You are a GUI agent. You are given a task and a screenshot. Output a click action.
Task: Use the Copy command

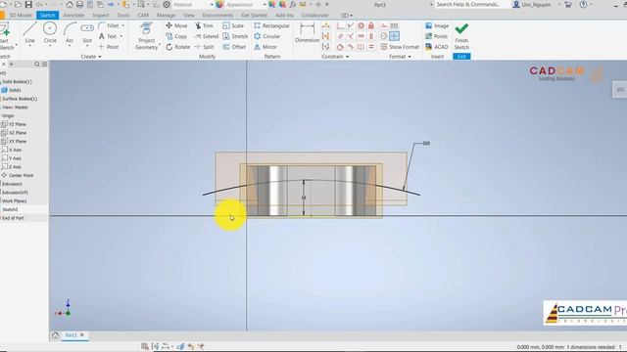click(x=176, y=36)
